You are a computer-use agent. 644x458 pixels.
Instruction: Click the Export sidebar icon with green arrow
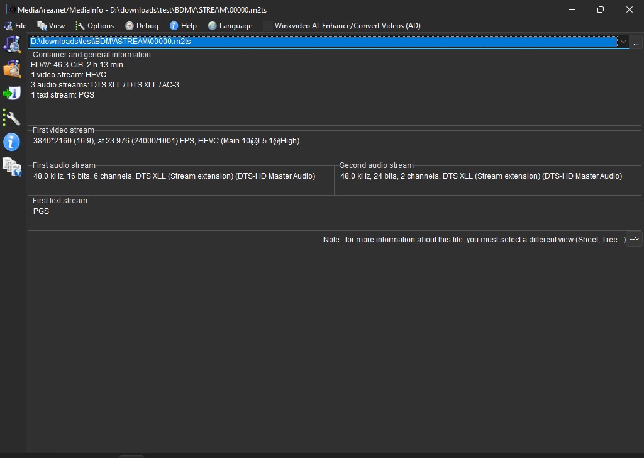(12, 93)
